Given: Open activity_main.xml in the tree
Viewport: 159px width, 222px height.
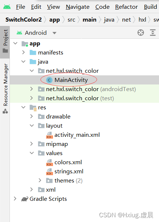Looking at the screenshot, I should click(77, 135).
